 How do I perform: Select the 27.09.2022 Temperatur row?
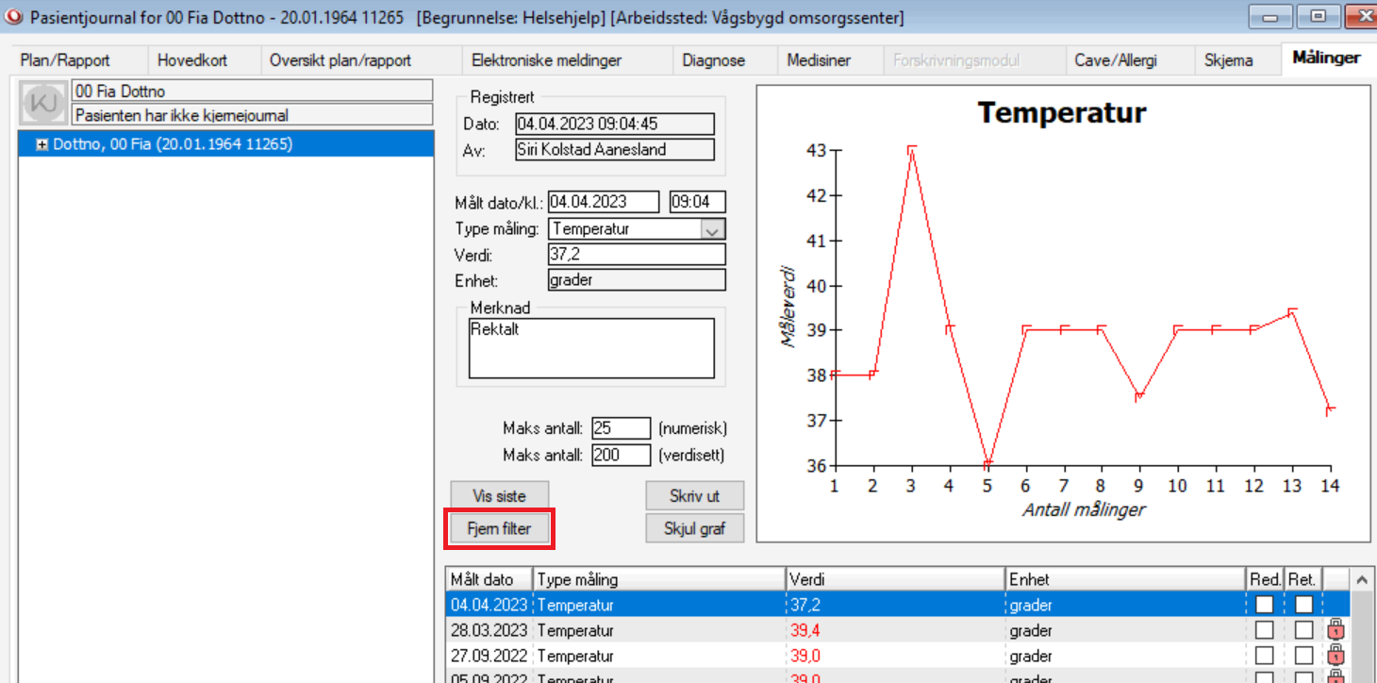(898, 656)
